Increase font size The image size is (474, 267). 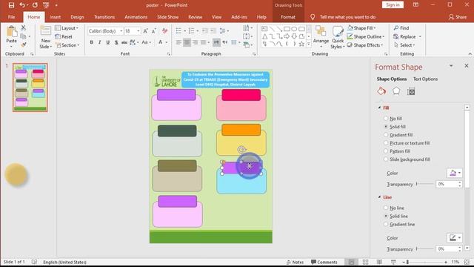(x=146, y=31)
